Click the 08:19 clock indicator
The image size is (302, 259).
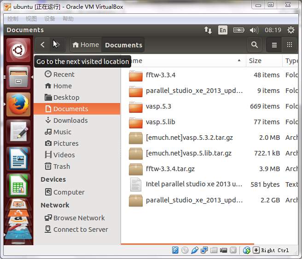pos(273,30)
